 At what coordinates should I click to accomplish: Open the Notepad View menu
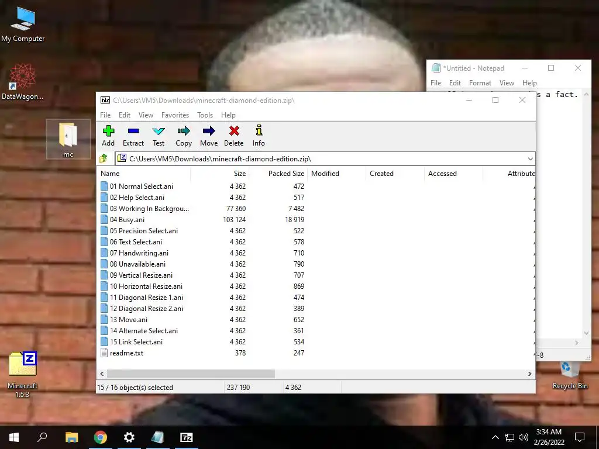[x=507, y=83]
